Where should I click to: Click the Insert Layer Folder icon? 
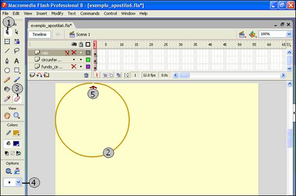(x=46, y=75)
